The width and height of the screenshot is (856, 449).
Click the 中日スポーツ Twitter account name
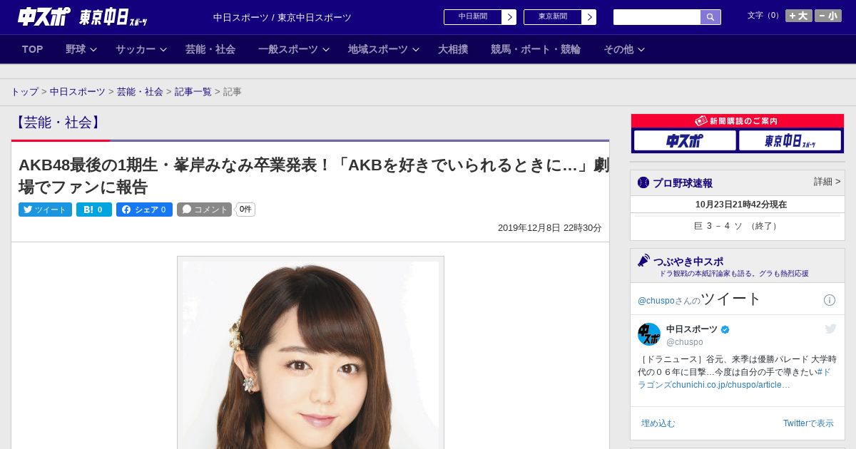[x=692, y=329]
